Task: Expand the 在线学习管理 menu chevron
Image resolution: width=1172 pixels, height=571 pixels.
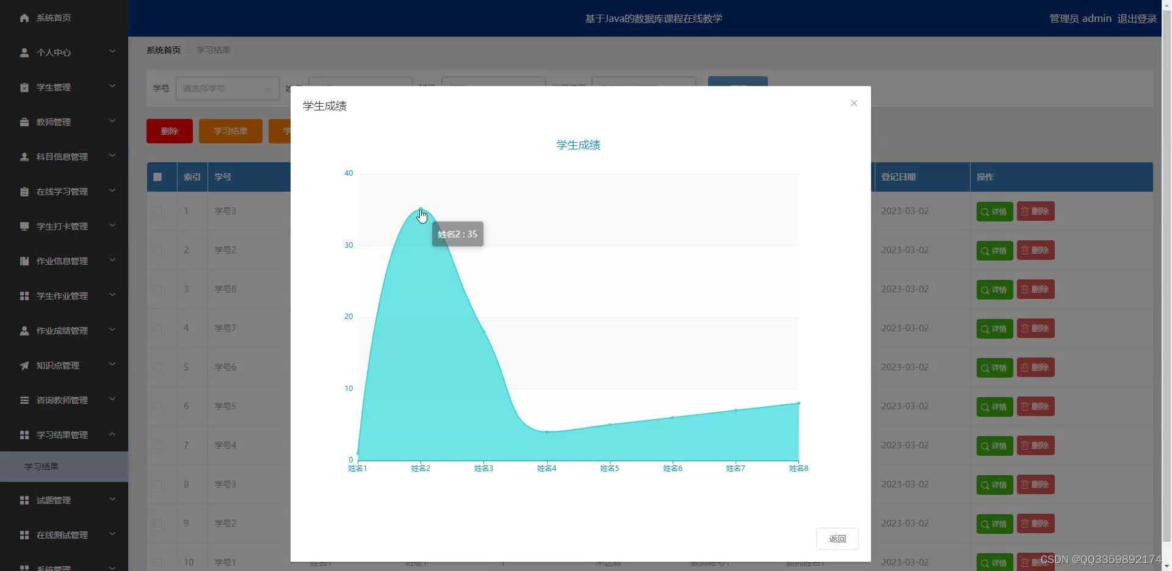Action: coord(112,191)
